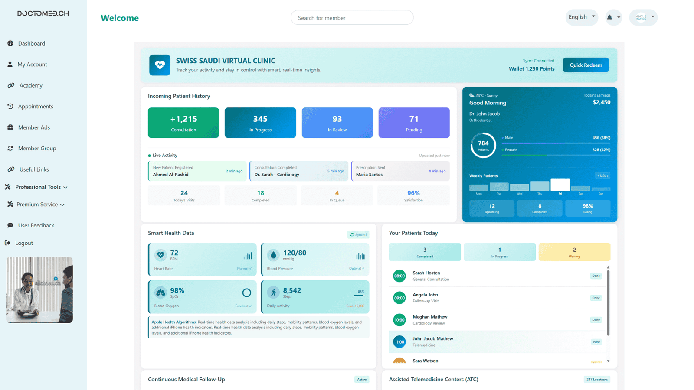694x390 pixels.
Task: Click the Synced refresh badge
Action: tap(358, 234)
